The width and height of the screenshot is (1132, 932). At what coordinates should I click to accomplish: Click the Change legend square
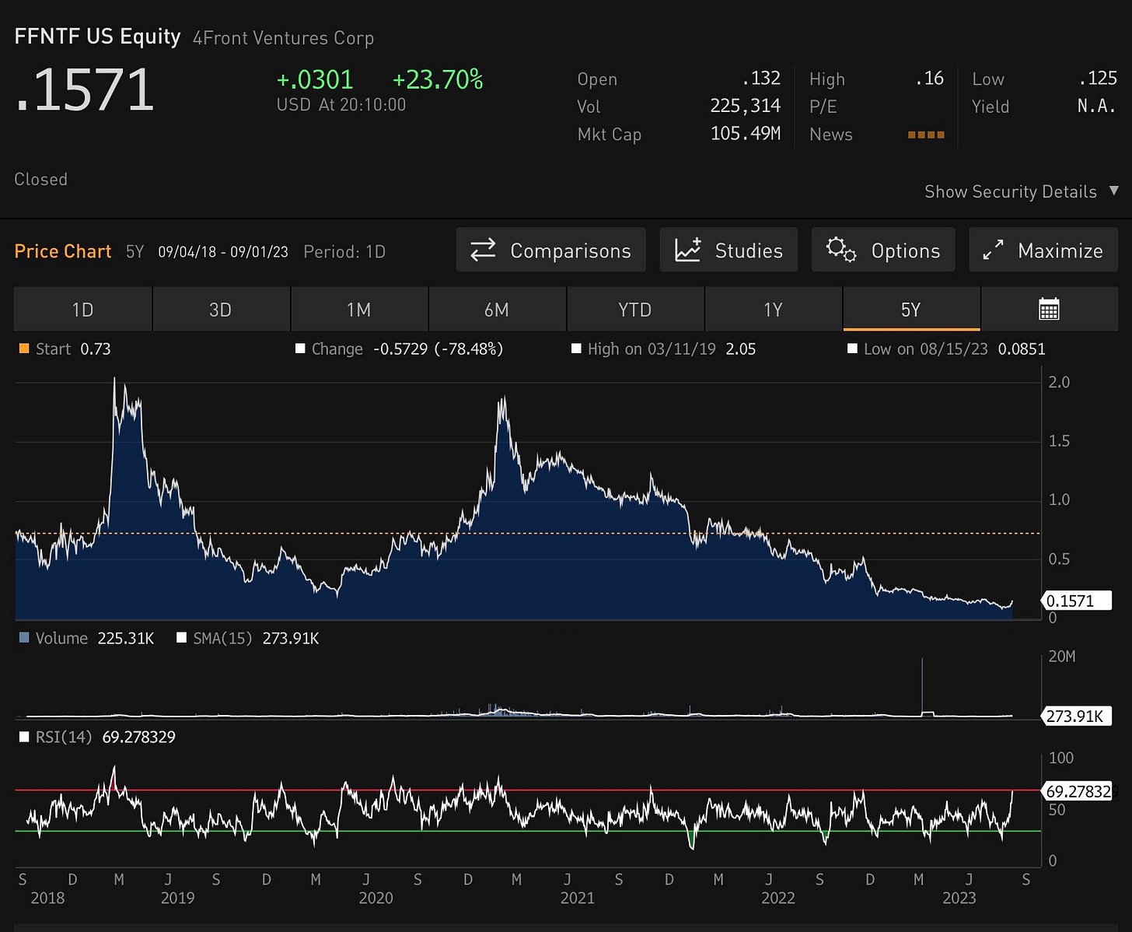coord(300,349)
